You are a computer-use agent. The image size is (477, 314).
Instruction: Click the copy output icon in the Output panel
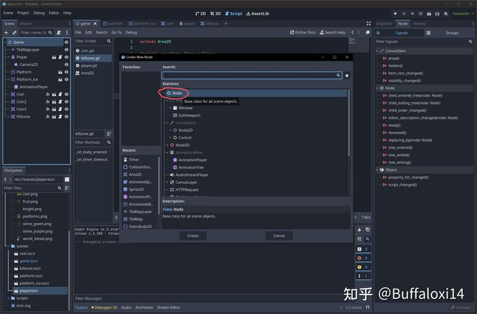[368, 230]
